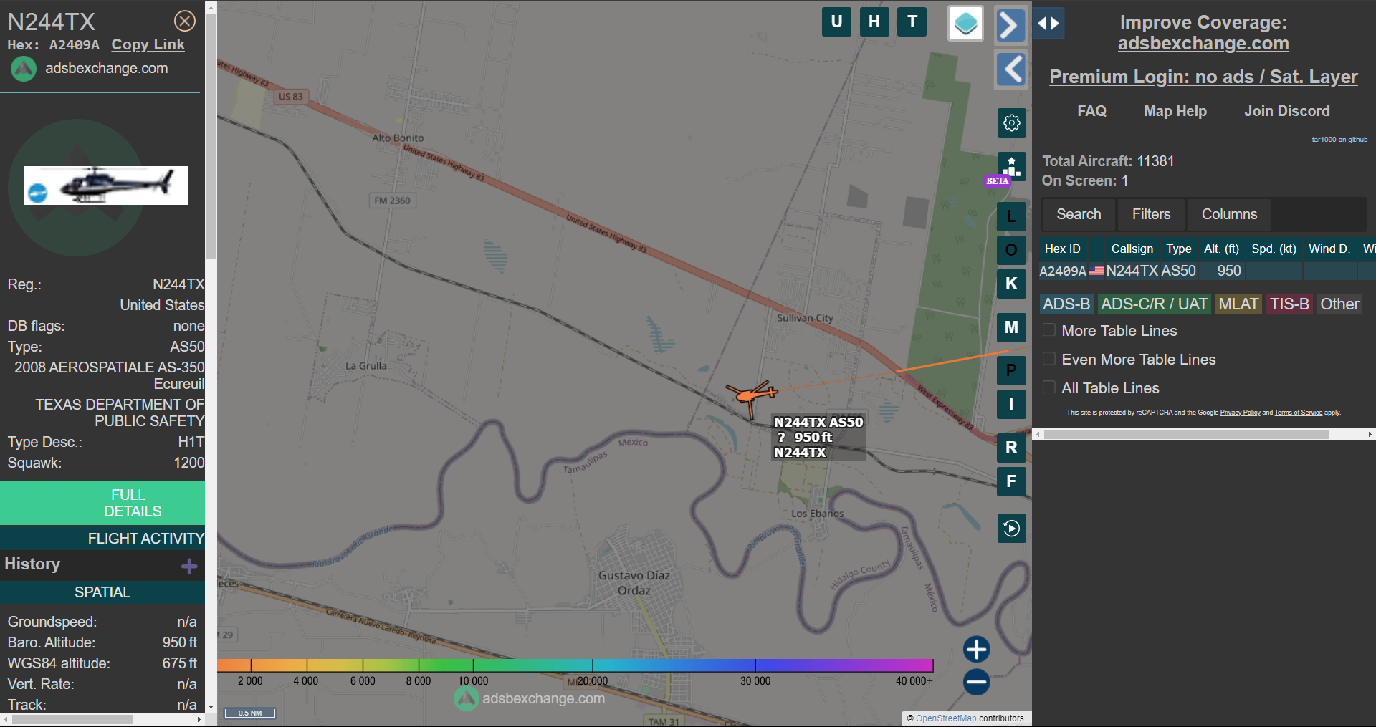1376x727 pixels.
Task: Click the left chevron sidebar button
Action: pyautogui.click(x=1010, y=69)
